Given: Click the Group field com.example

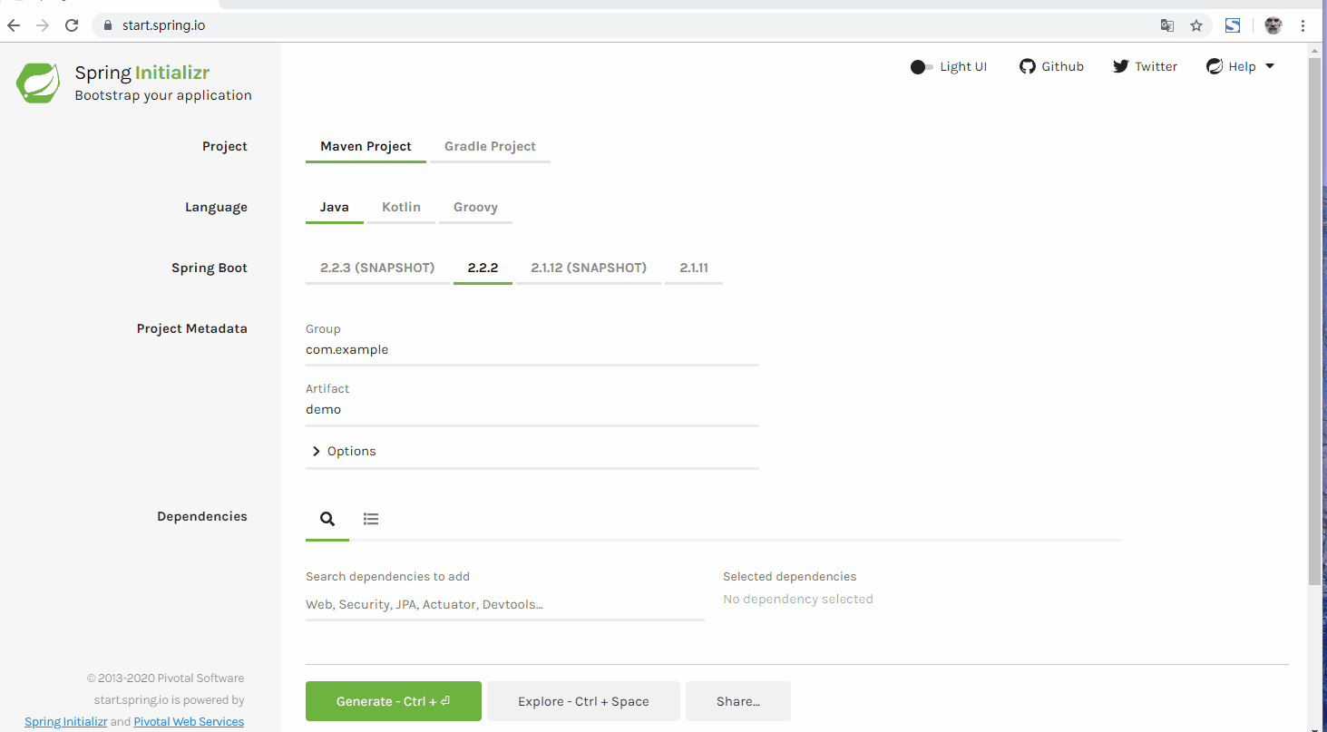Looking at the screenshot, I should coord(532,350).
